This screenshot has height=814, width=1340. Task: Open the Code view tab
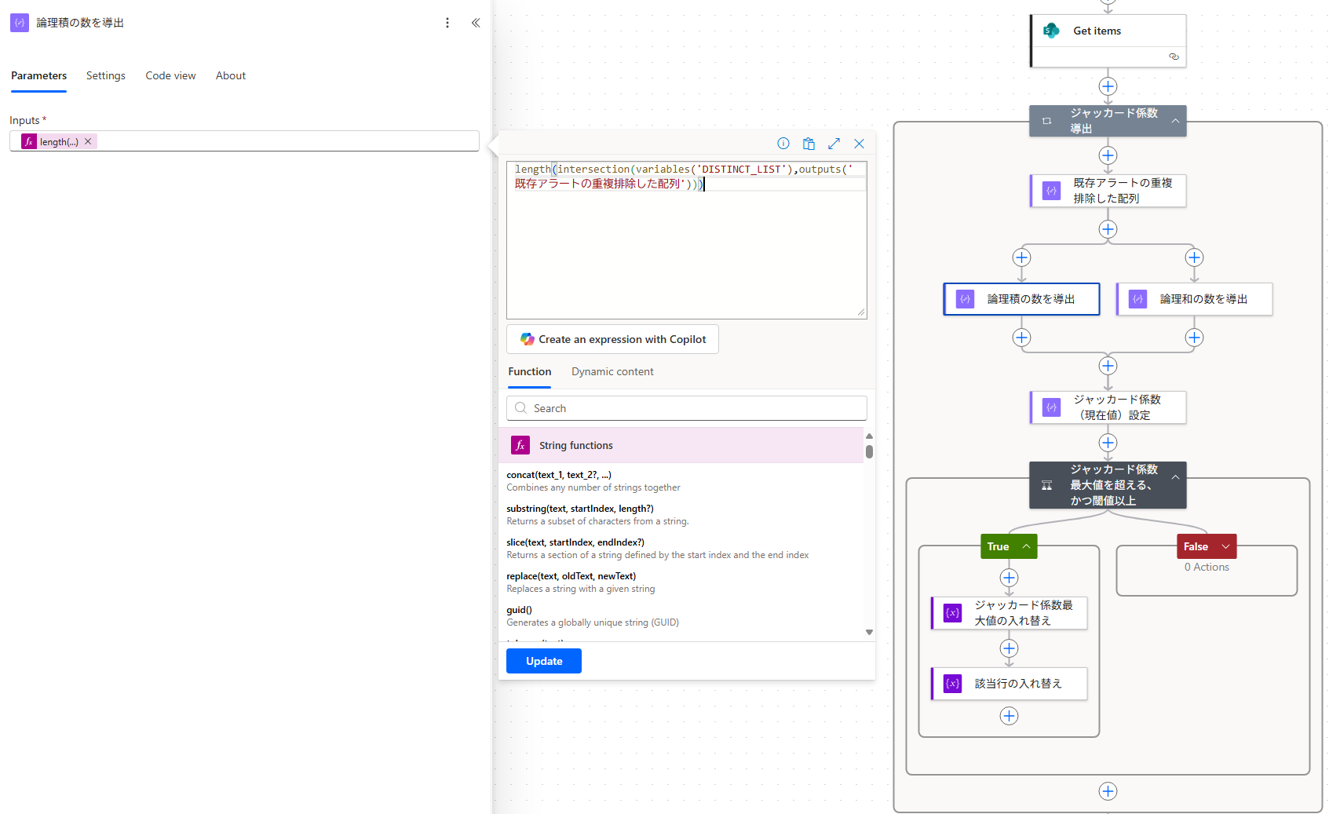pyautogui.click(x=170, y=76)
